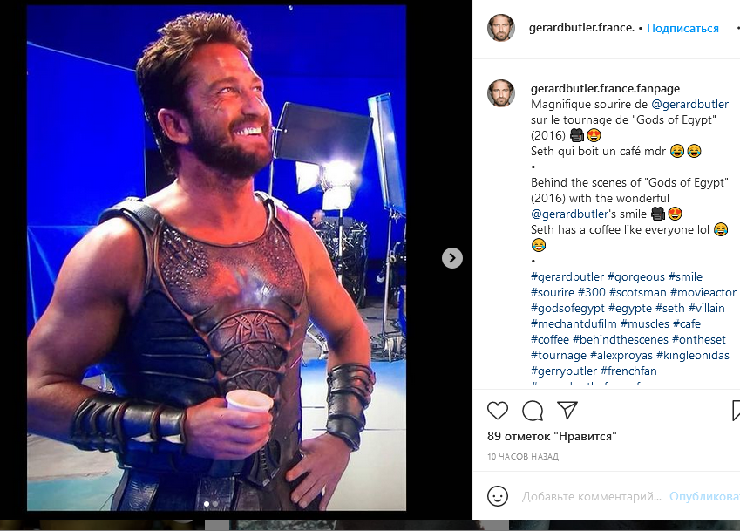Screen dimensions: 740x531
Task: Open emoji picker in comment field
Action: 498,496
